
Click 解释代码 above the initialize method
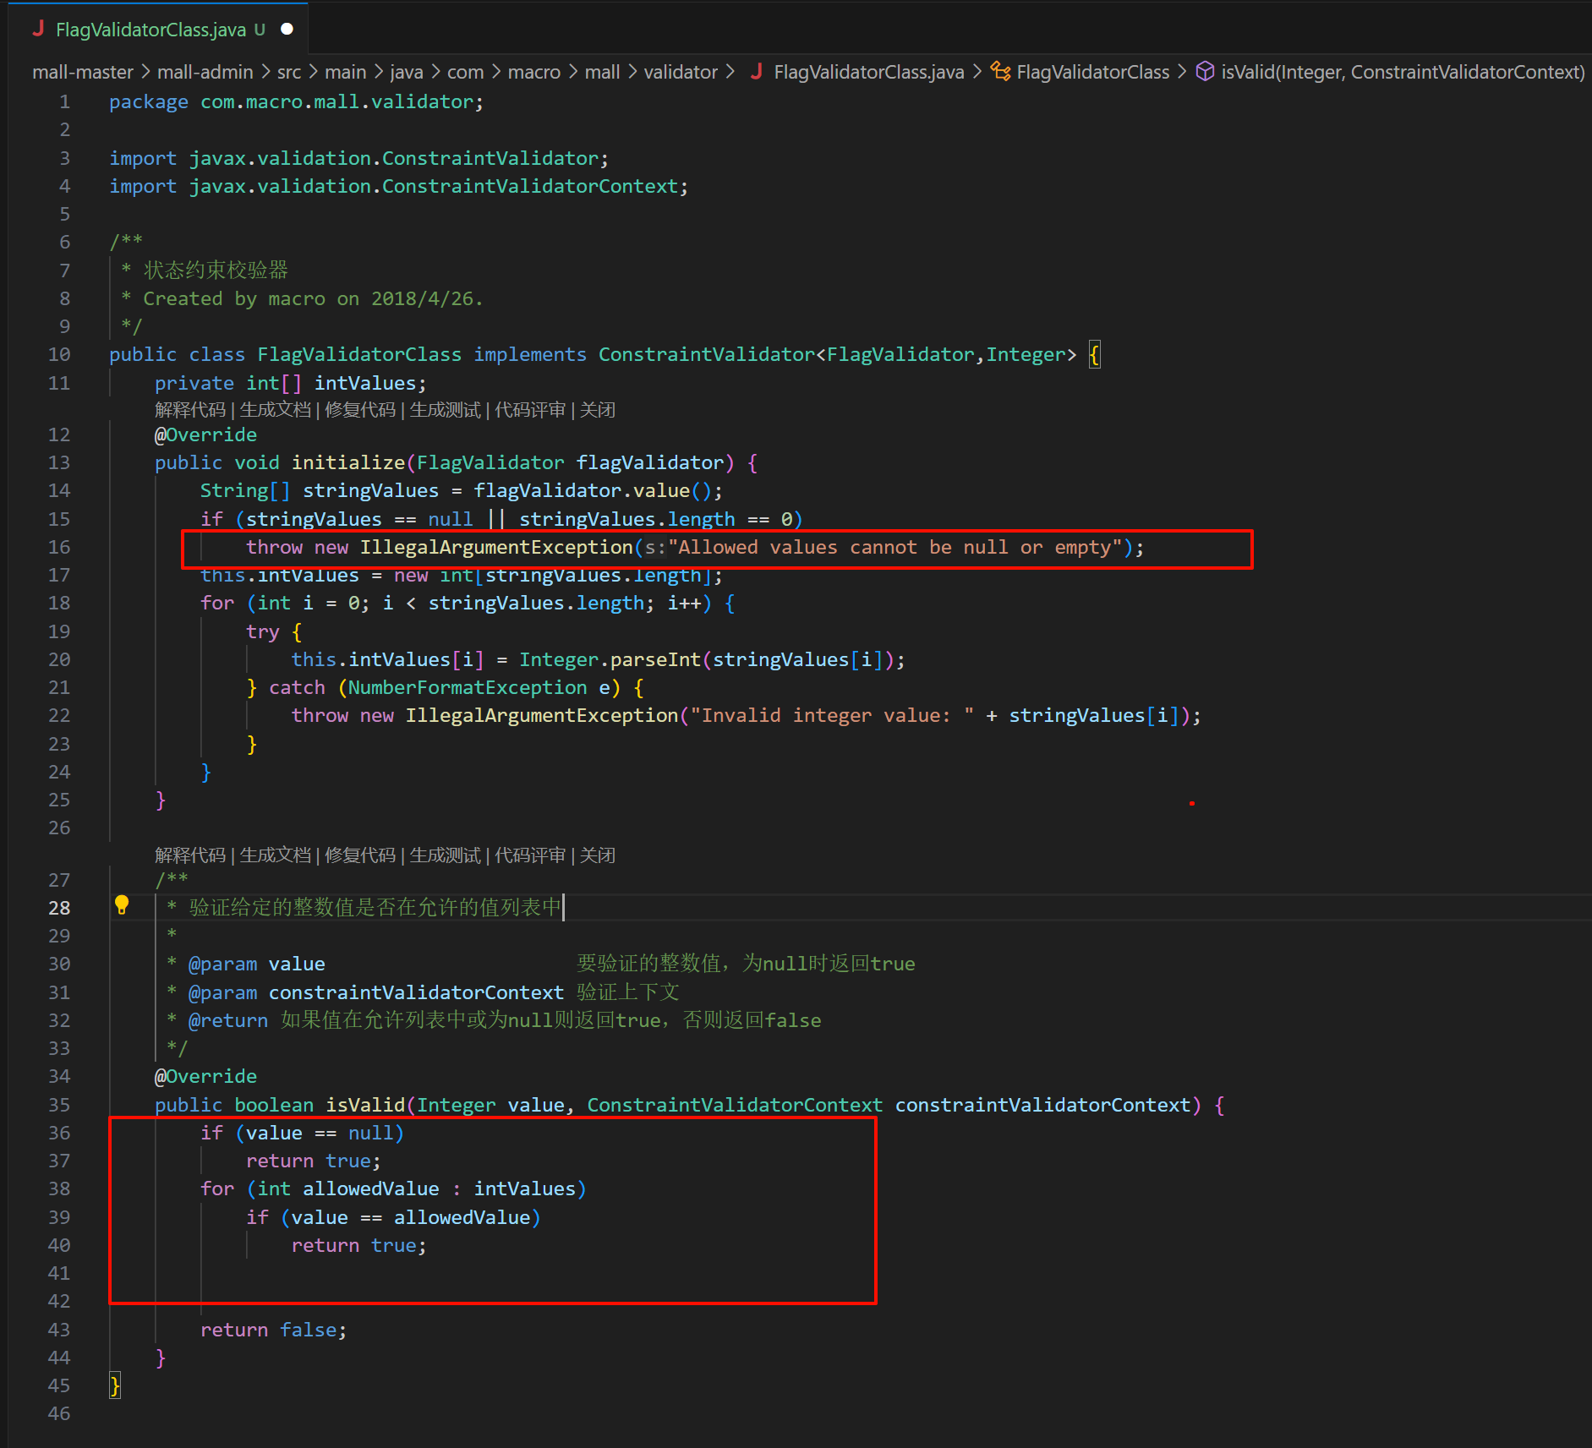pyautogui.click(x=190, y=410)
